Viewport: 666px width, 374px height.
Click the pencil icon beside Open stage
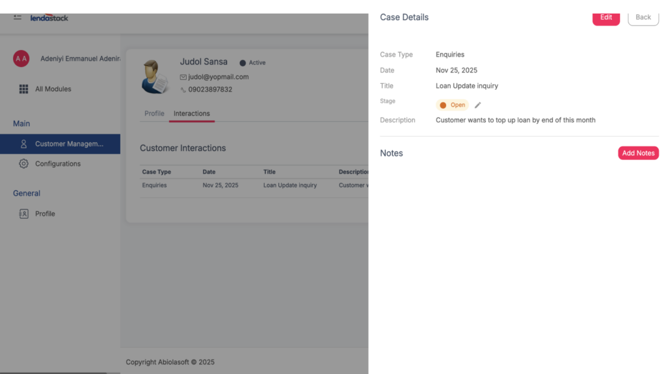pos(478,105)
